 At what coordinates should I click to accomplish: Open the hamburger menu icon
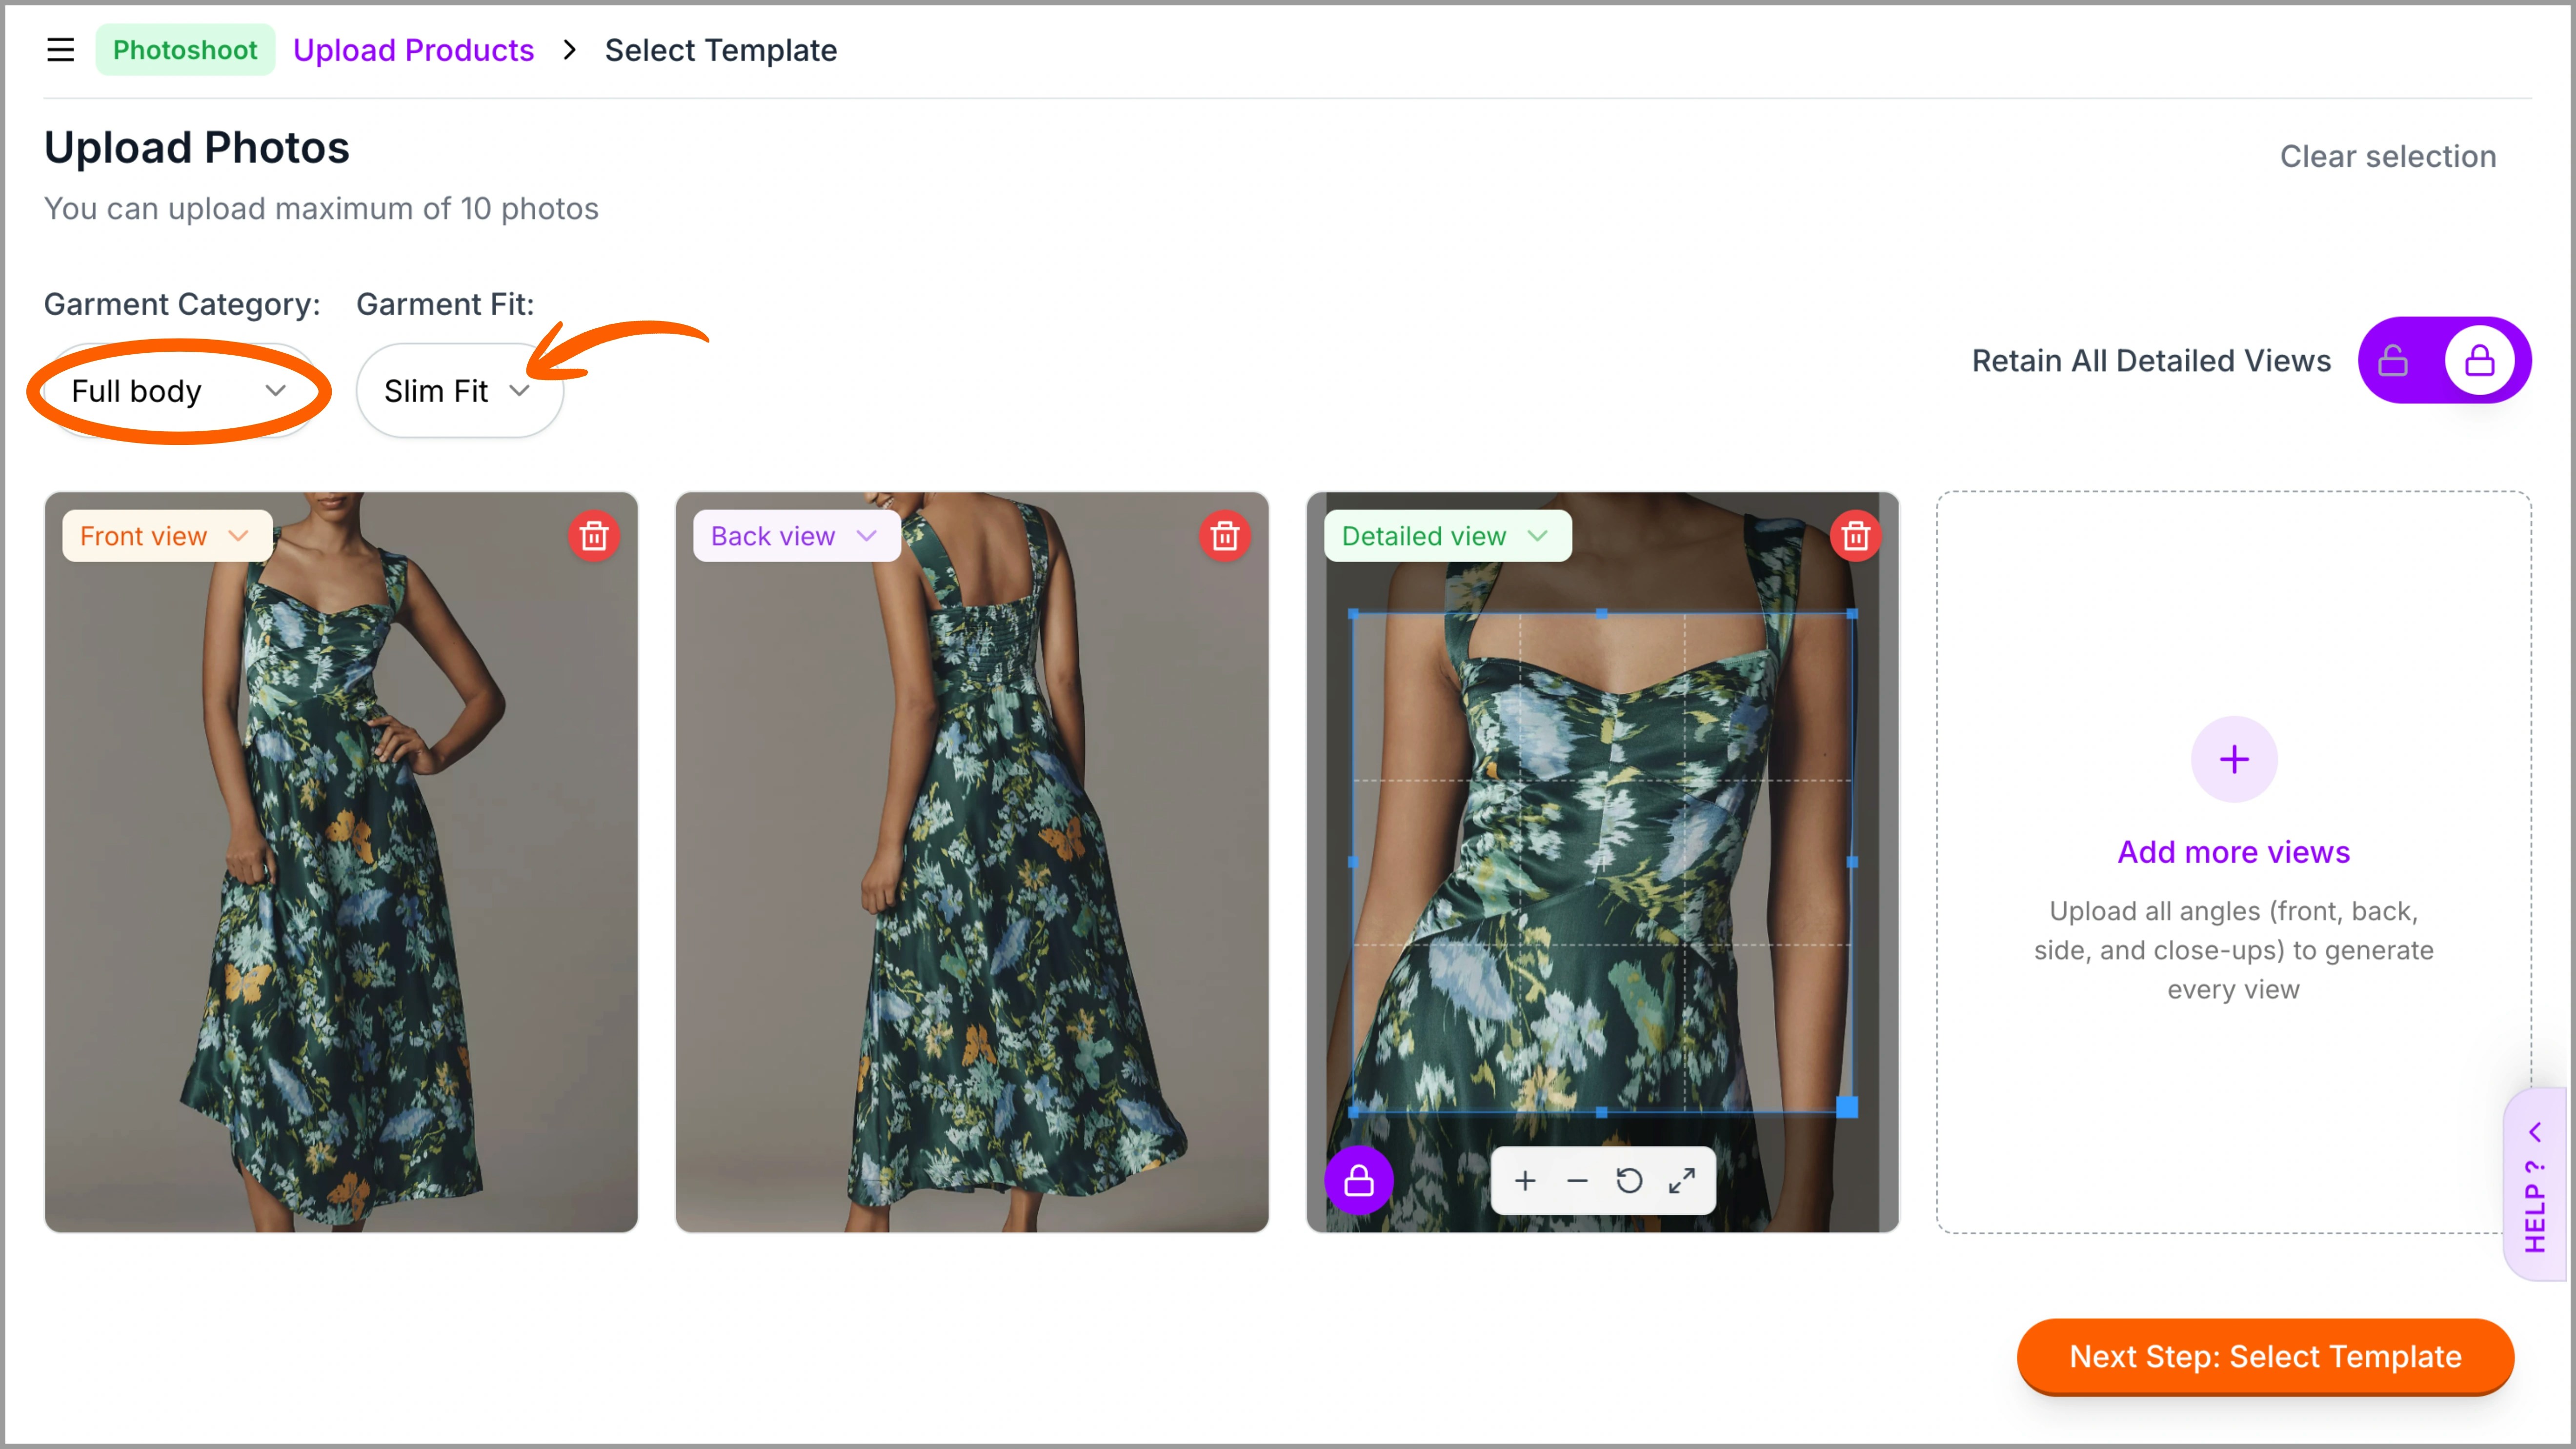(60, 50)
